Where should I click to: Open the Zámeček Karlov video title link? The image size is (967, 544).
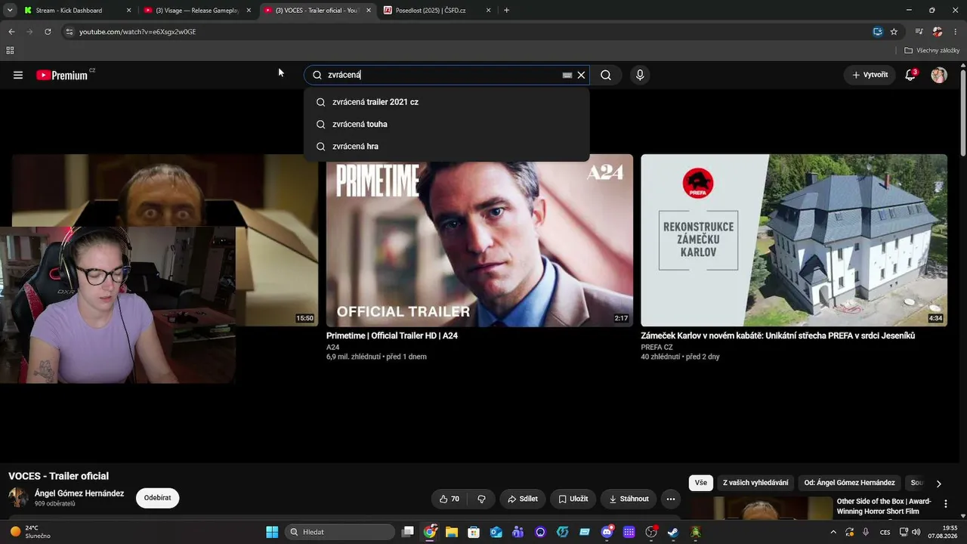pyautogui.click(x=778, y=335)
